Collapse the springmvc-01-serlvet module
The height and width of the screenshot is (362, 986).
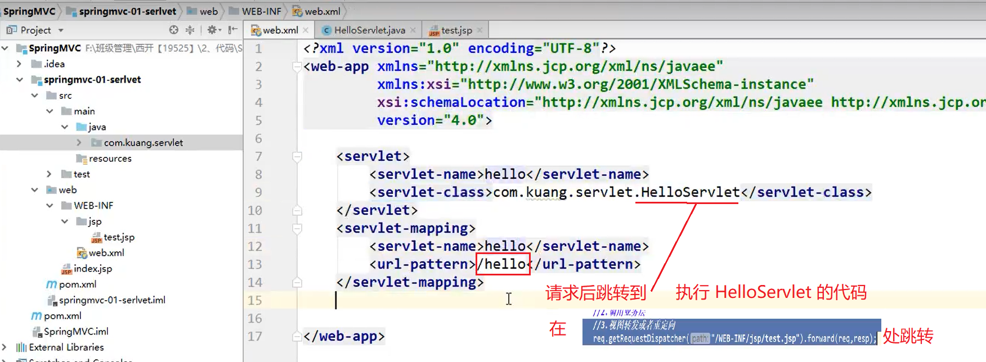tap(19, 80)
